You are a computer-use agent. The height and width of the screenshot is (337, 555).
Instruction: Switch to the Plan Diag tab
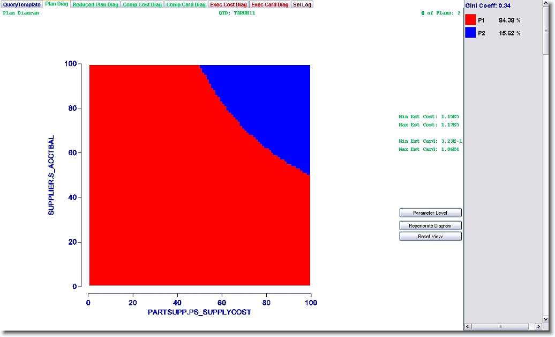(x=56, y=4)
